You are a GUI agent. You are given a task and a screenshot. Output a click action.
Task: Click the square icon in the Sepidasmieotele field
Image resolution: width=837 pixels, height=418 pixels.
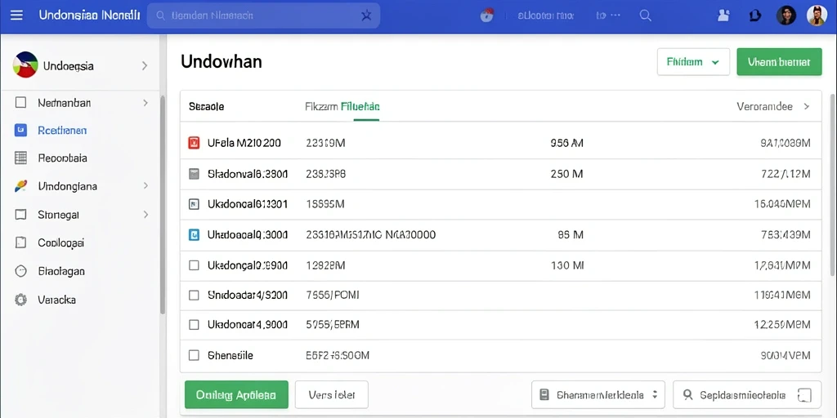[804, 395]
